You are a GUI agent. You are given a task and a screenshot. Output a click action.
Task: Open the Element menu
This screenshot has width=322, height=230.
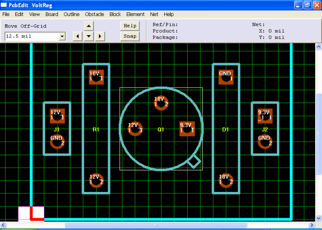[x=135, y=14]
